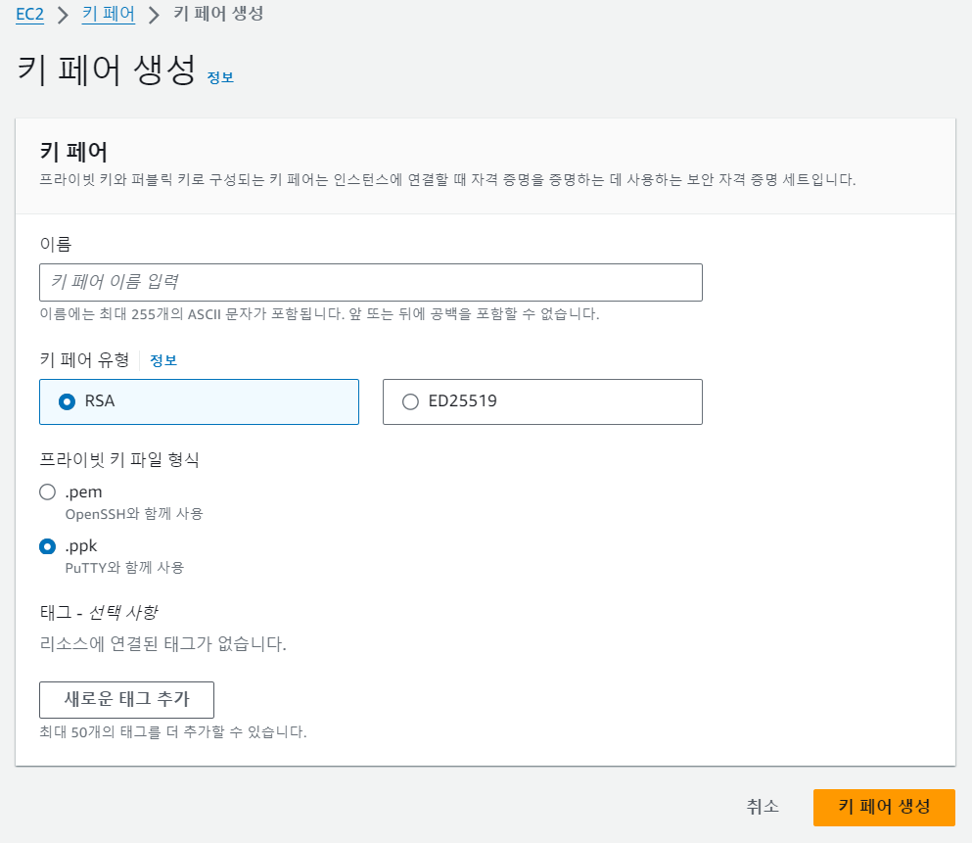Viewport: 972px width, 843px height.
Task: Add a new tag with 새로운 태그 추가
Action: pos(126,700)
